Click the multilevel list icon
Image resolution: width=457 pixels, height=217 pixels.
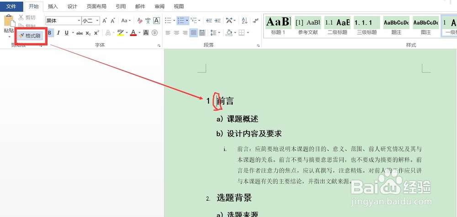193,21
